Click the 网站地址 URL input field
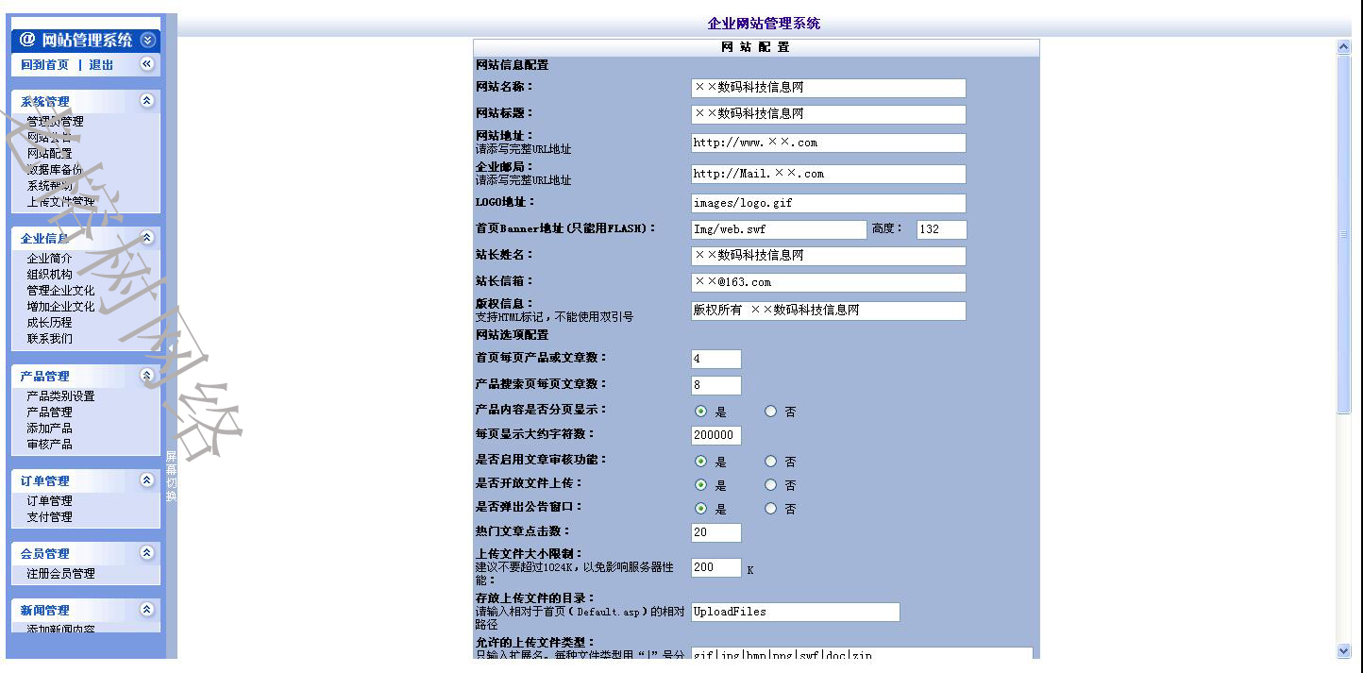 [829, 143]
